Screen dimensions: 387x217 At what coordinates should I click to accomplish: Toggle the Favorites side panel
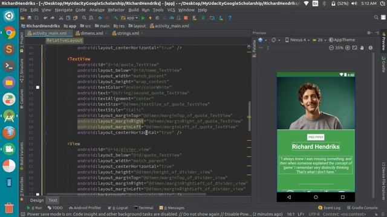[22, 189]
